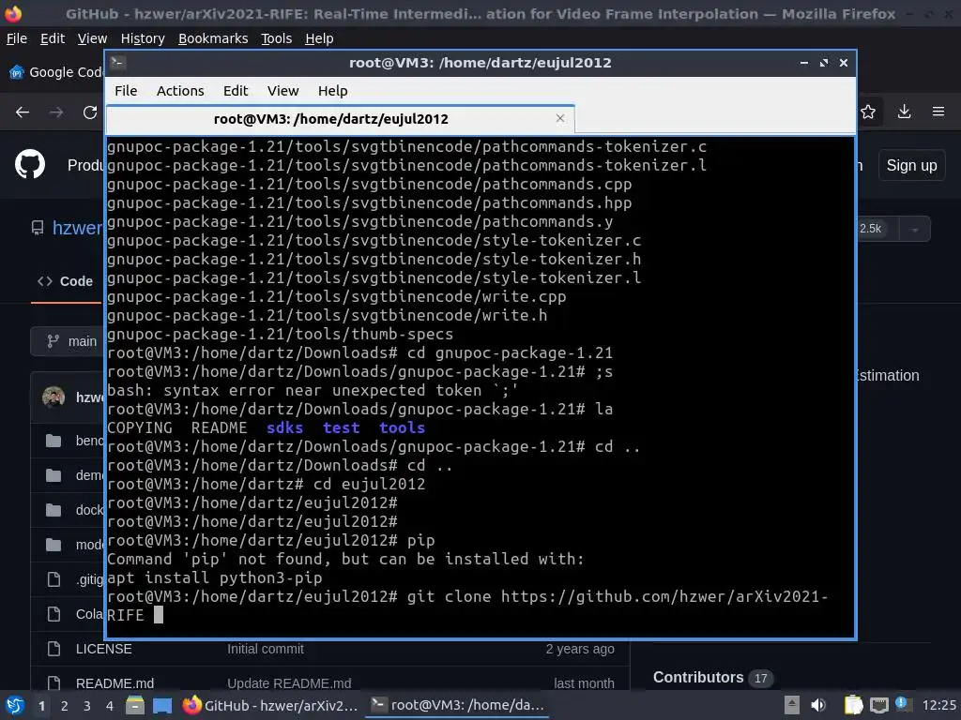Click the 12:25 clock
Image resolution: width=961 pixels, height=720 pixels.
point(938,705)
